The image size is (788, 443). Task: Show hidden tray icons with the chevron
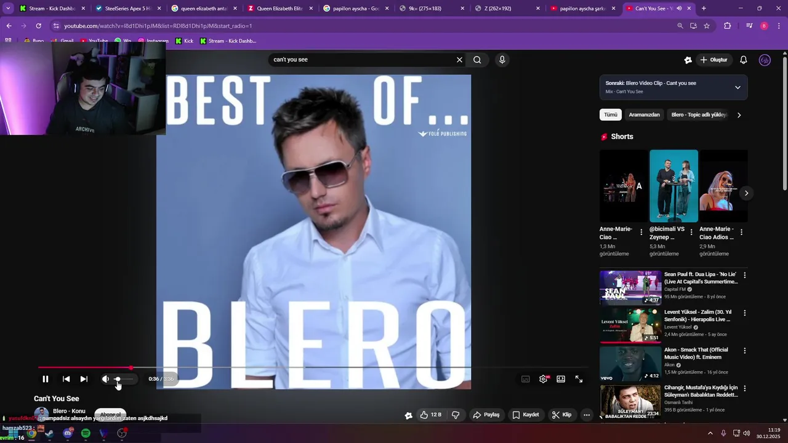710,433
